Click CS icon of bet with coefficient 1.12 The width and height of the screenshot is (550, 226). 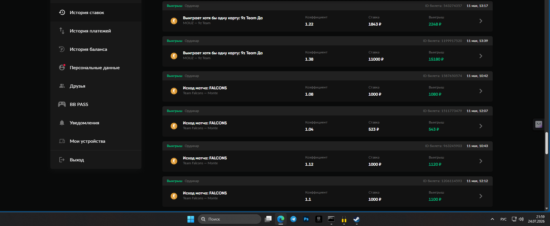pyautogui.click(x=174, y=161)
